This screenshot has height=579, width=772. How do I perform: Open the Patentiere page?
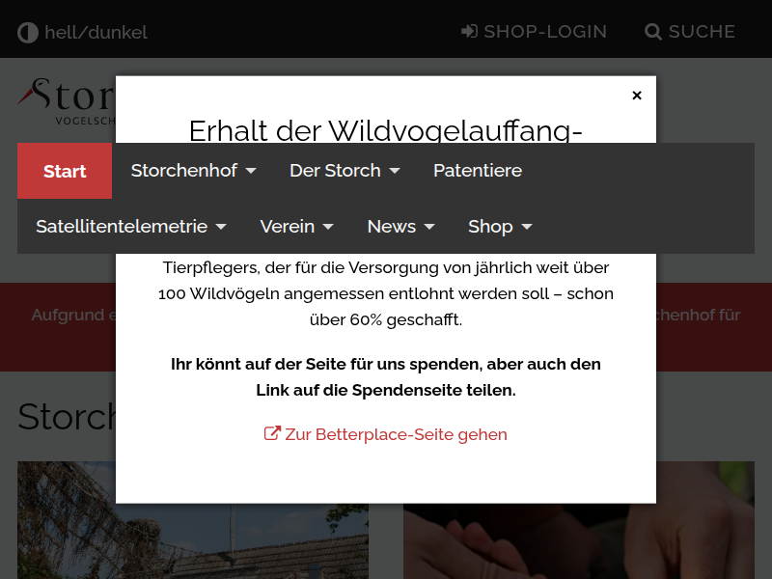point(478,171)
